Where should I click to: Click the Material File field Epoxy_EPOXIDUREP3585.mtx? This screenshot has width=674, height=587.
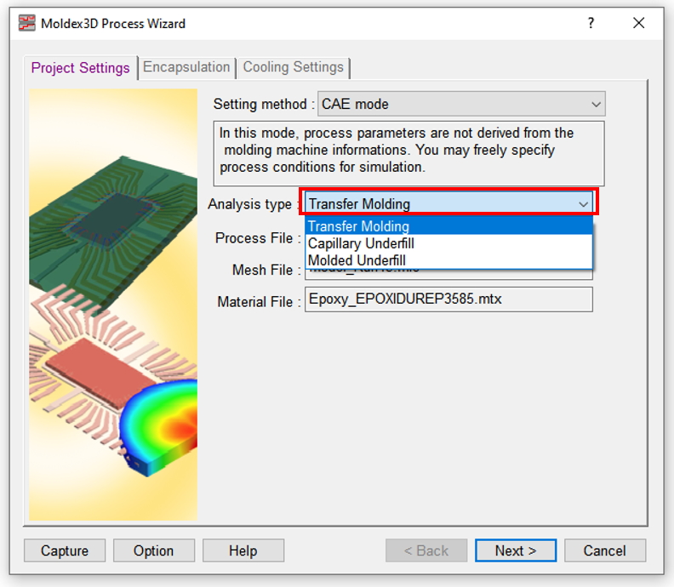tap(448, 299)
